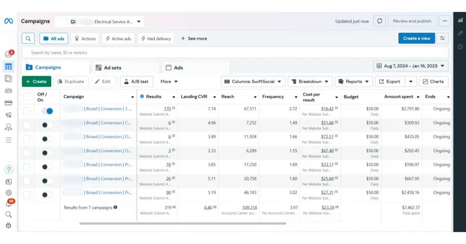Image resolution: width=466 pixels, height=244 pixels.
Task: Refresh the campaign data
Action: click(x=379, y=21)
